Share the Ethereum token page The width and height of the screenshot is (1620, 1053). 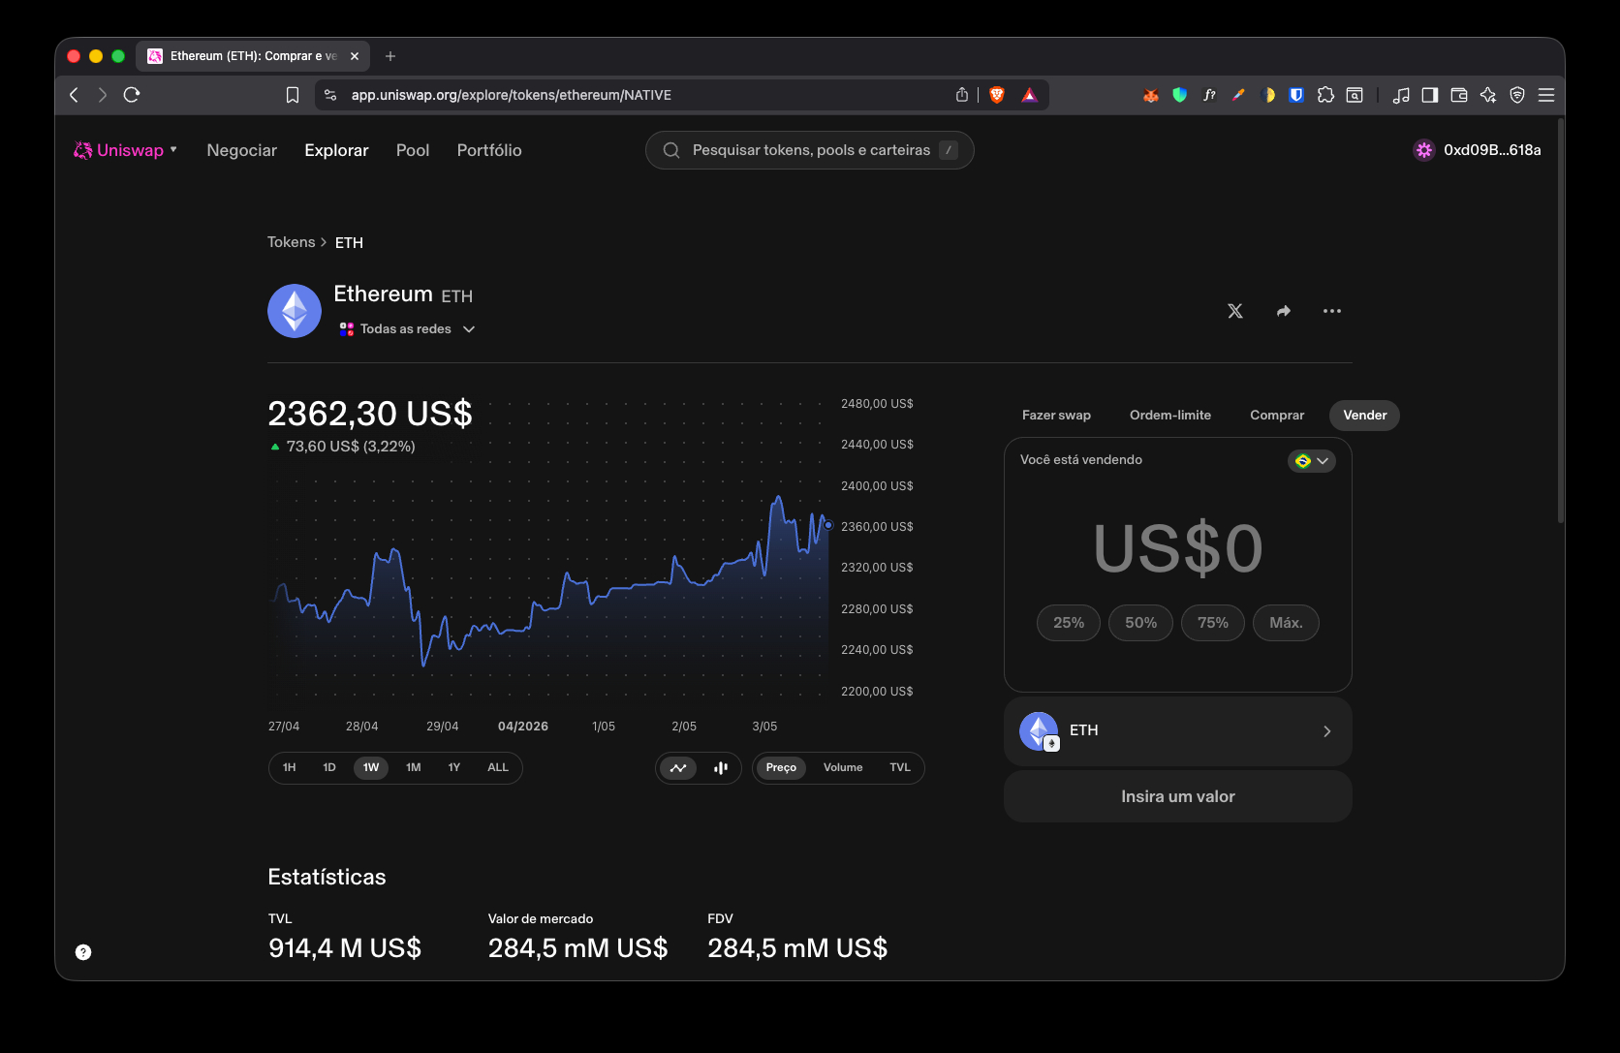click(1284, 311)
